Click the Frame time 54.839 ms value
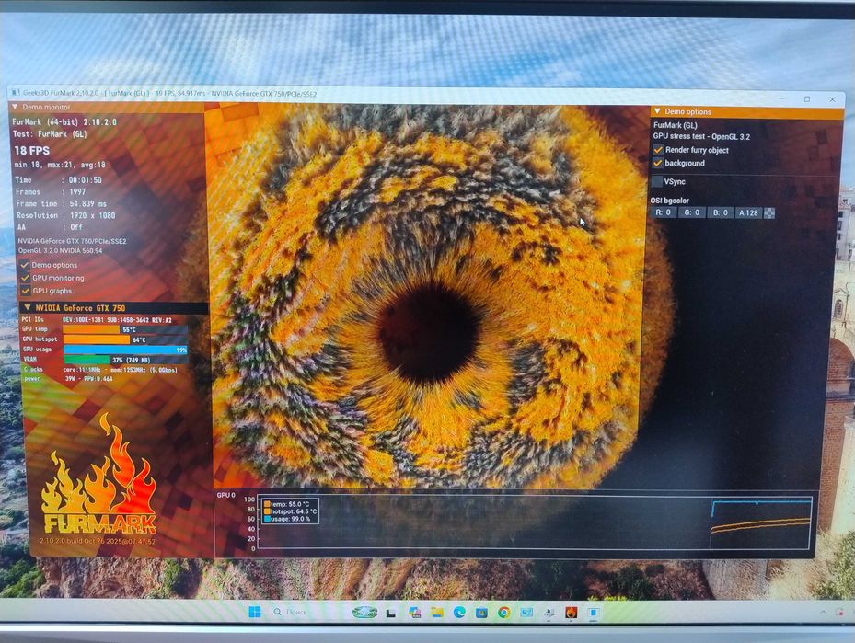The image size is (855, 643). click(87, 203)
